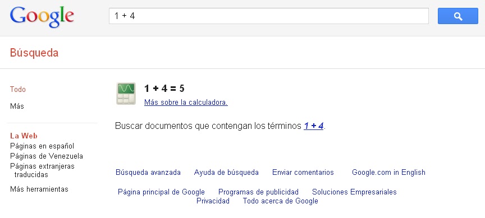Open Más sobre la calculadora link
Viewport: 485px width, 218px height.
pos(186,102)
